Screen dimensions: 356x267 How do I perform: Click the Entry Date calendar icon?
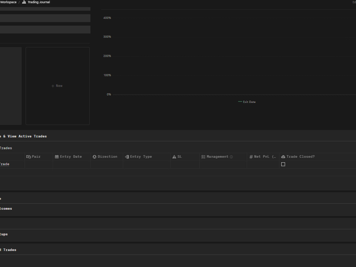pyautogui.click(x=57, y=157)
